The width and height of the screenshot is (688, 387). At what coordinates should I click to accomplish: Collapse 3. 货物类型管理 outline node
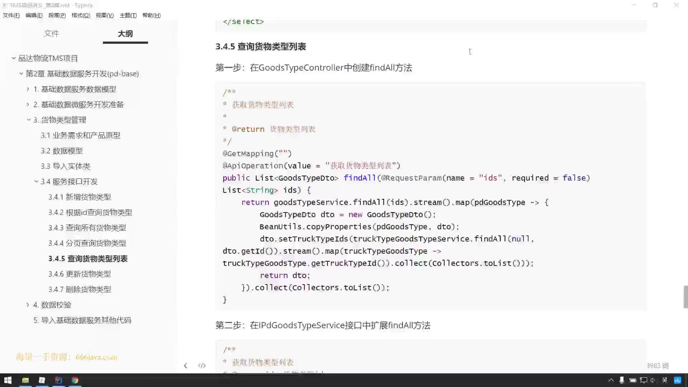pos(29,120)
